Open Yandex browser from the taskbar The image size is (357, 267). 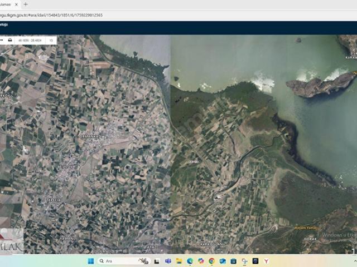(266, 261)
